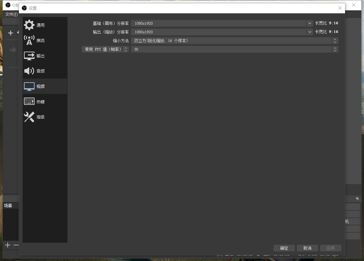Expand the output scaled resolution dropdown
Screen dimensions: 364x261
click(x=310, y=32)
